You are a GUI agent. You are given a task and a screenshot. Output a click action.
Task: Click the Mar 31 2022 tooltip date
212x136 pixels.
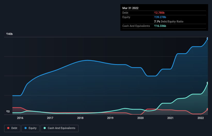coord(130,8)
